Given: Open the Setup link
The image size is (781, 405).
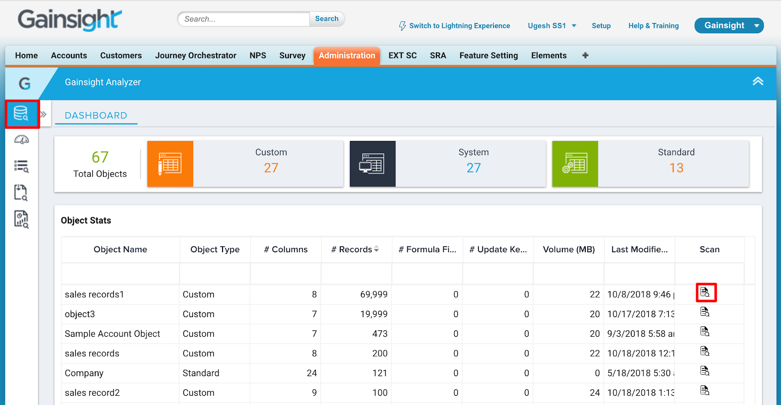Looking at the screenshot, I should [601, 26].
